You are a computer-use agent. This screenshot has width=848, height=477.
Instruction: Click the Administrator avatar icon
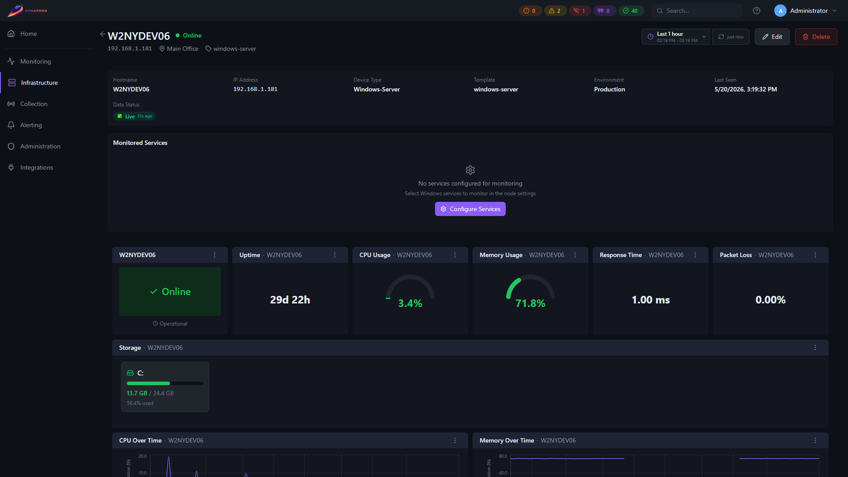point(780,11)
